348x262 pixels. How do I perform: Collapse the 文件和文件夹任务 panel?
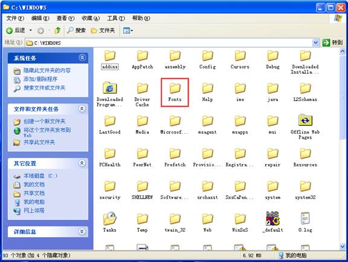[82, 109]
